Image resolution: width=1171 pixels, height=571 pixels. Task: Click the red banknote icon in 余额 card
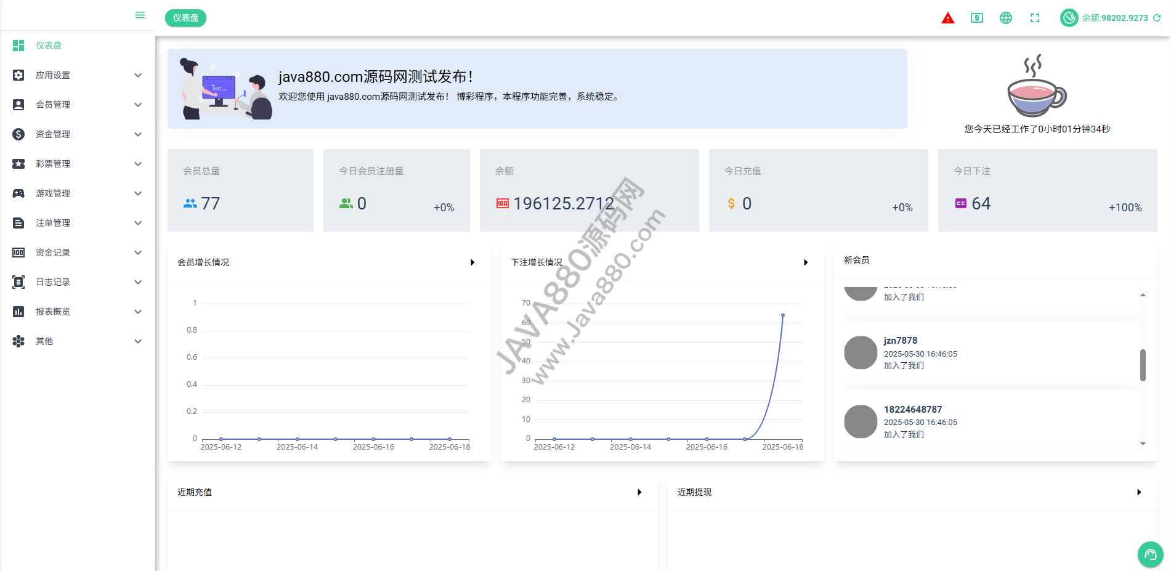pyautogui.click(x=503, y=203)
